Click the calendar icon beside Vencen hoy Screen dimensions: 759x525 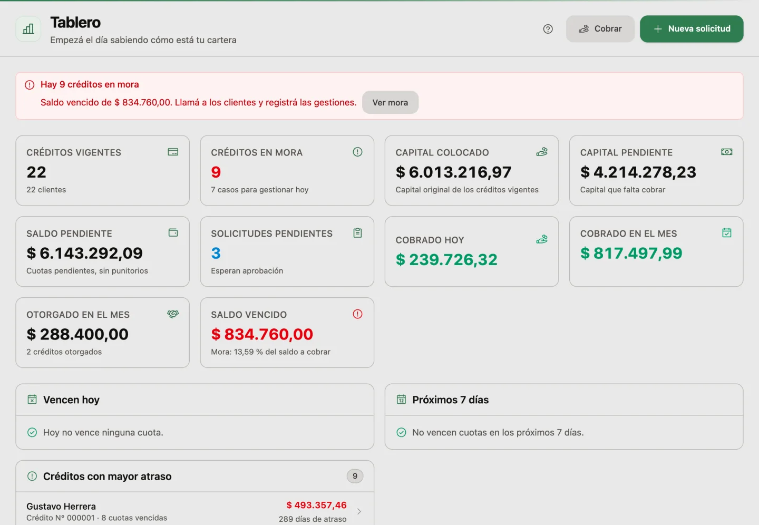[x=32, y=400]
